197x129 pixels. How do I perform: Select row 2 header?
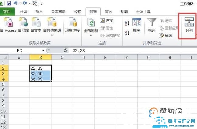(x=4, y=68)
